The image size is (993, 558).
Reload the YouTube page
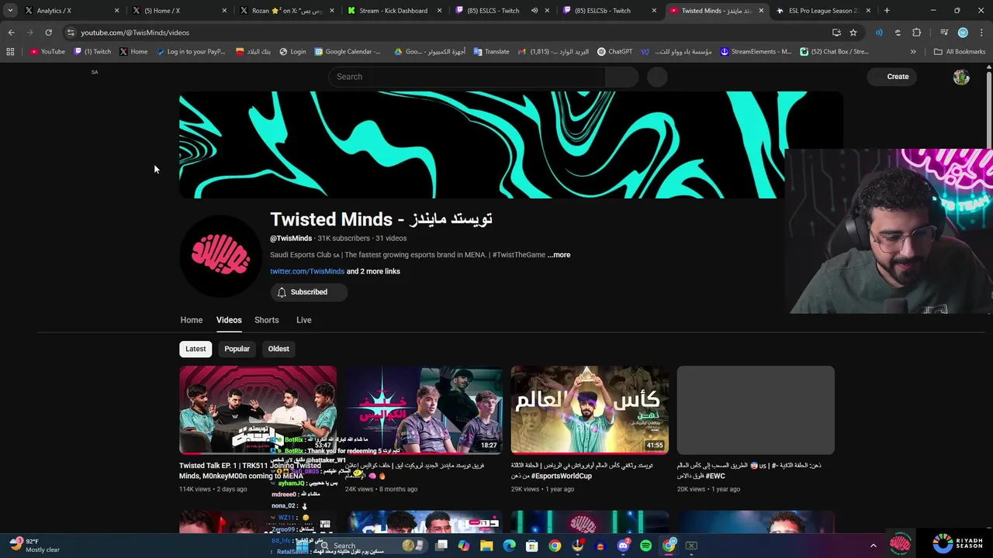[x=48, y=33]
